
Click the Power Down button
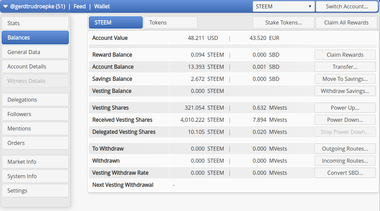345,120
